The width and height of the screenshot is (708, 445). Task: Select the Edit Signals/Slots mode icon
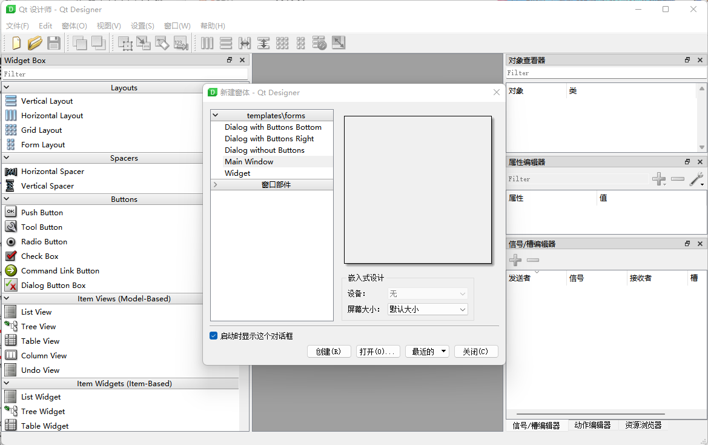click(x=144, y=43)
